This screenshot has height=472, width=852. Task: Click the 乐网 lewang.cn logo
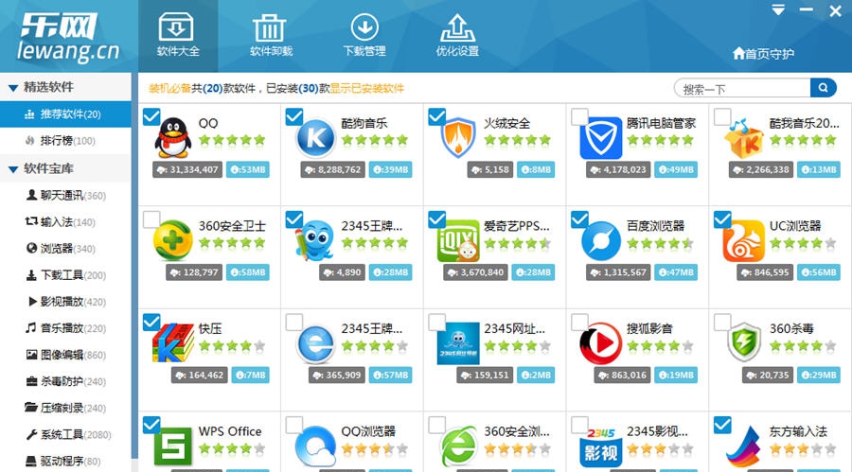(68, 36)
